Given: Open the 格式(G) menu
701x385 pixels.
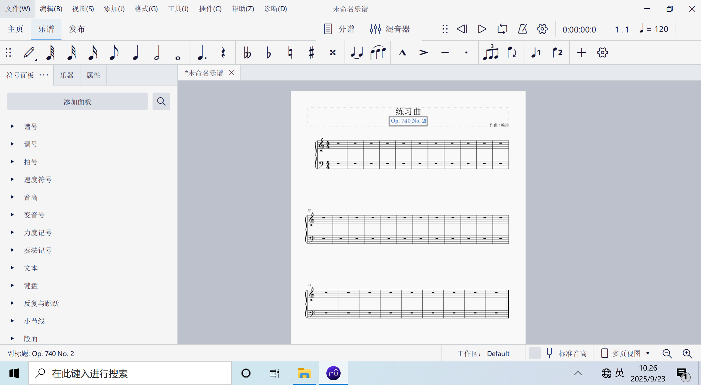Looking at the screenshot, I should coord(146,9).
